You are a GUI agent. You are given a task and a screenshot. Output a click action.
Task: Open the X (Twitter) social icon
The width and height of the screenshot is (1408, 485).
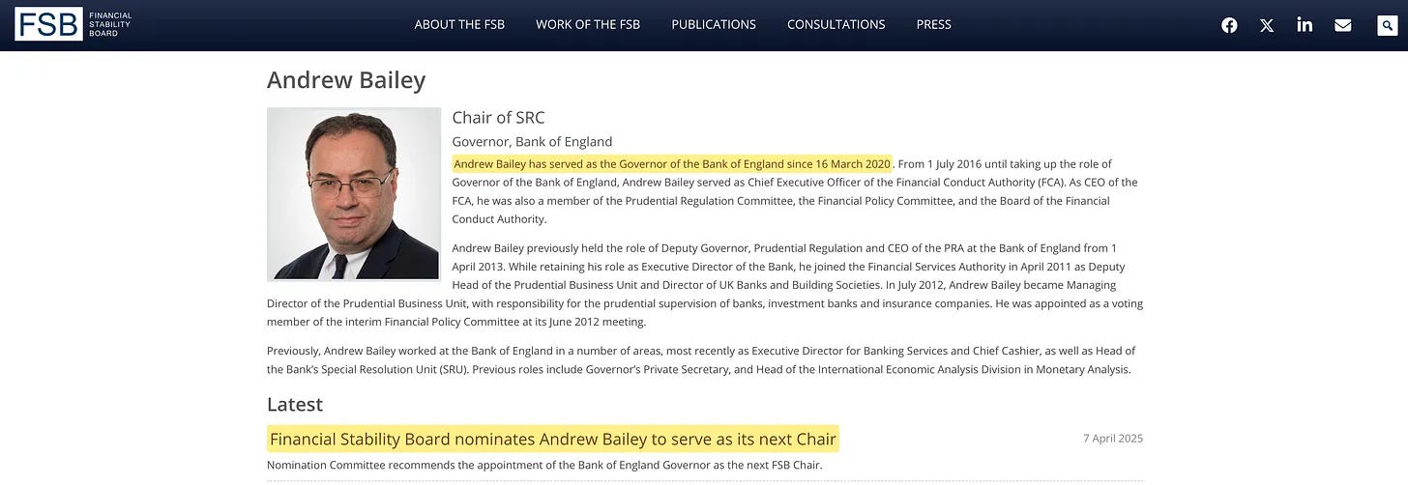pyautogui.click(x=1267, y=25)
